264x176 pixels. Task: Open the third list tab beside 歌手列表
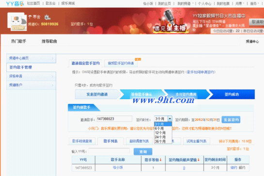point(139,141)
